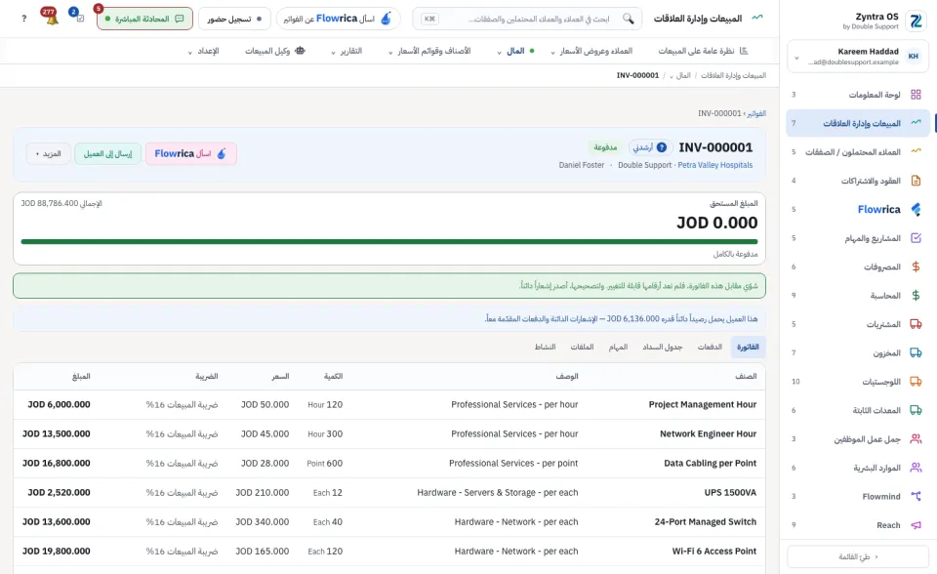The width and height of the screenshot is (937, 574).
Task: Select the Wi-Fi 6 Access Point item
Action: pyautogui.click(x=714, y=552)
